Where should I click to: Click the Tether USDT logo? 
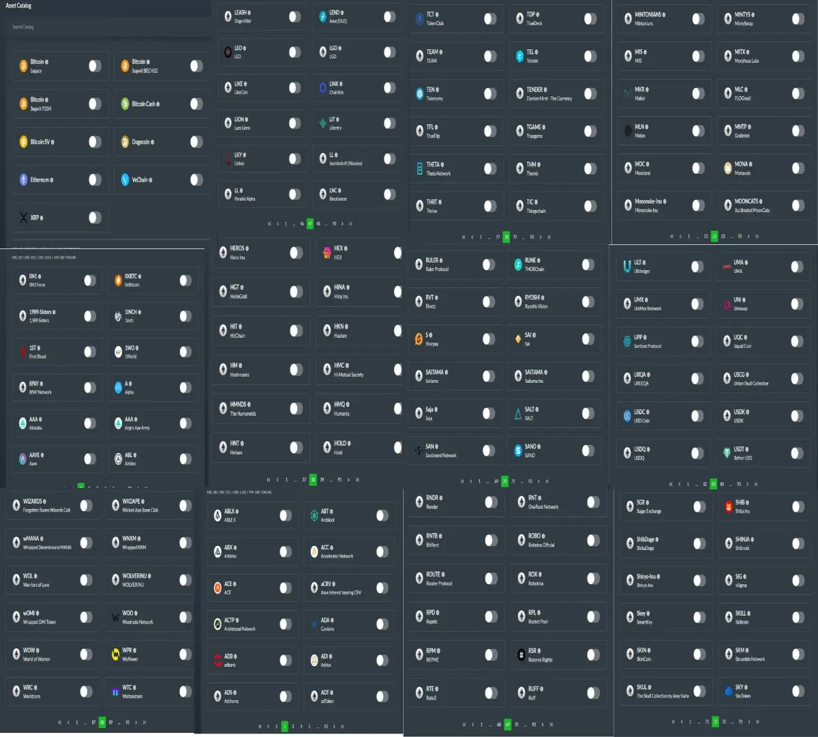coord(727,453)
